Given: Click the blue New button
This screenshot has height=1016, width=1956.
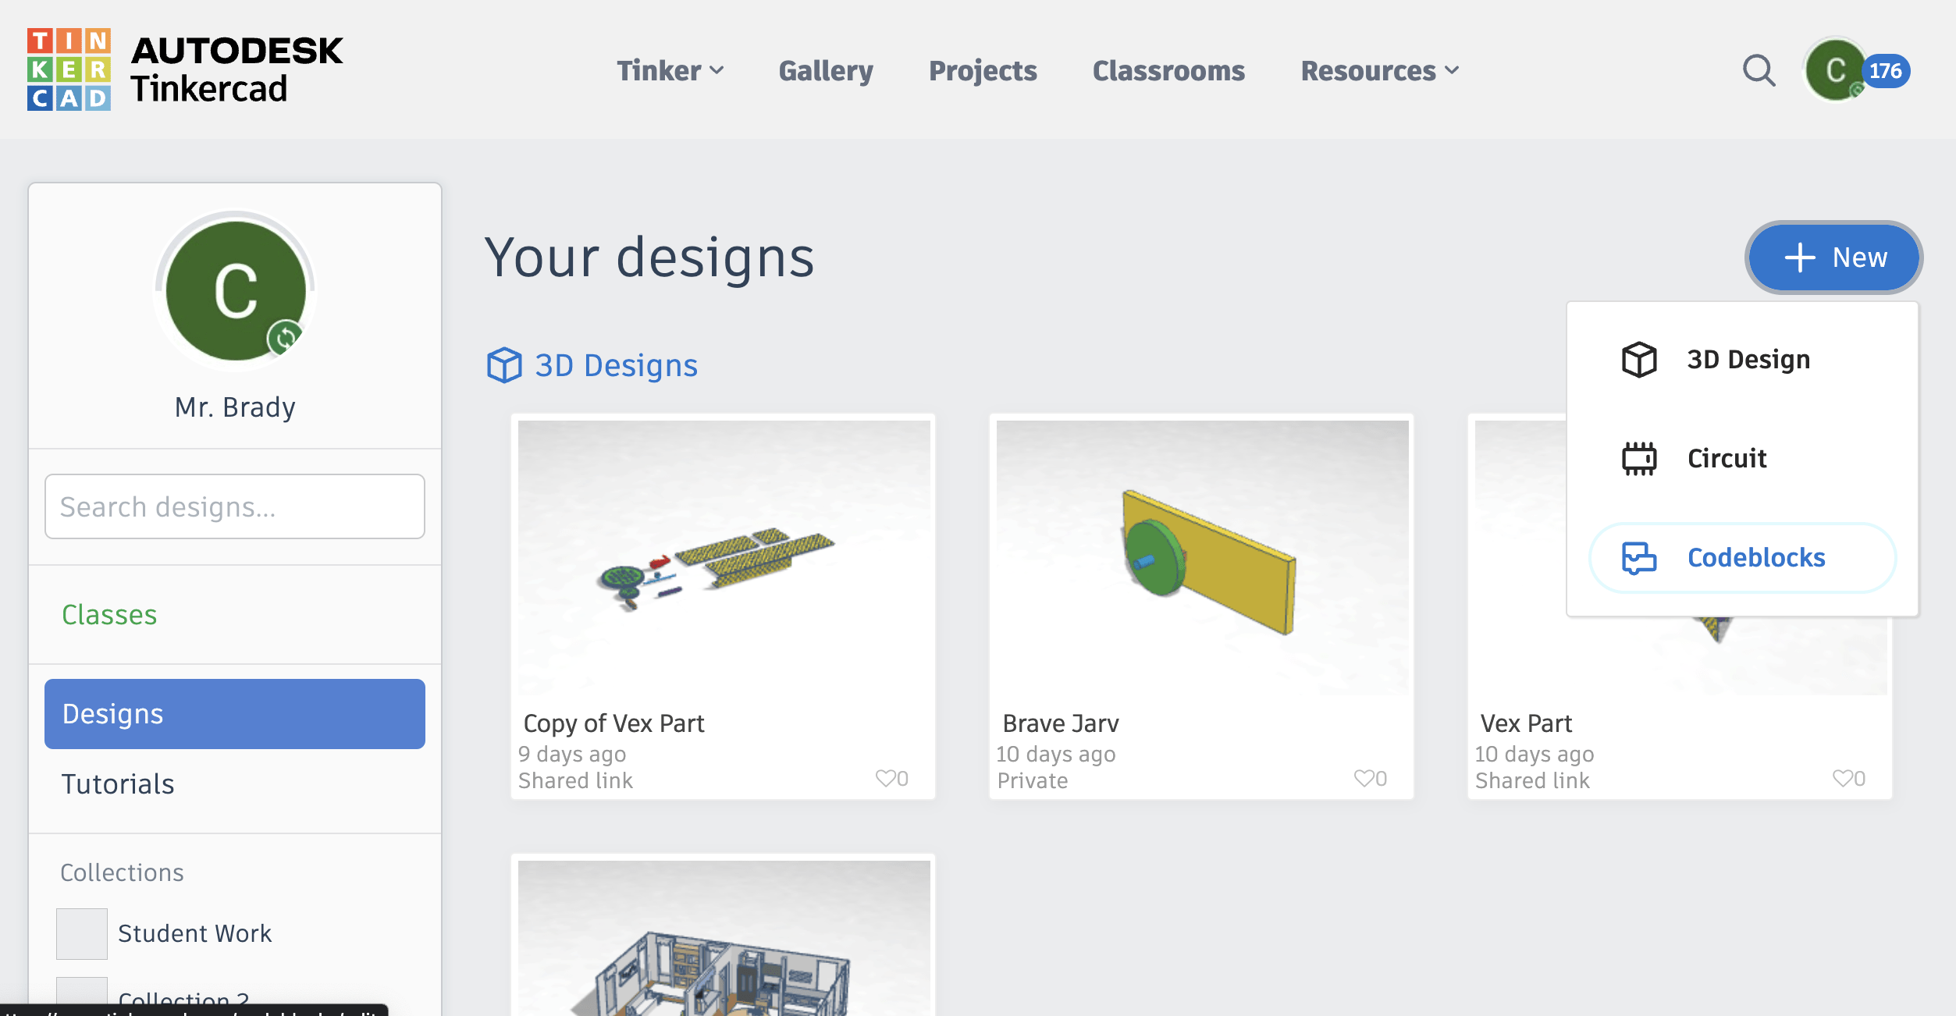Looking at the screenshot, I should click(x=1833, y=258).
